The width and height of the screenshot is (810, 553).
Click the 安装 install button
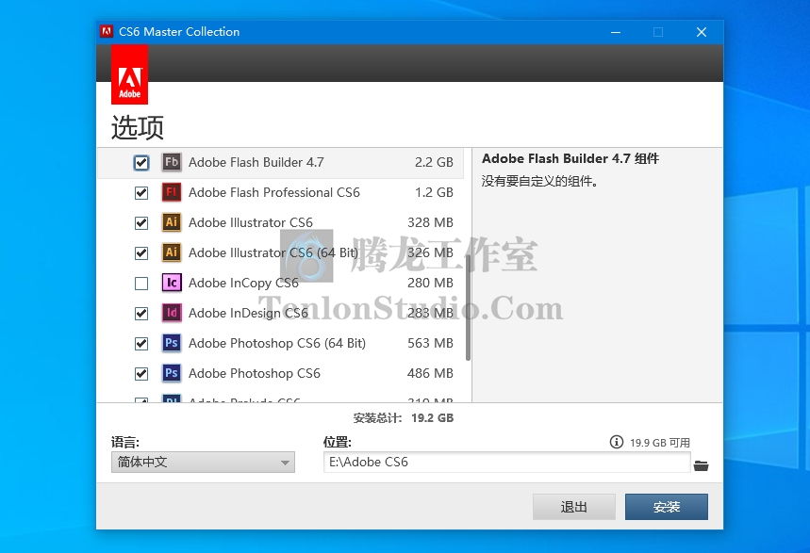point(667,507)
